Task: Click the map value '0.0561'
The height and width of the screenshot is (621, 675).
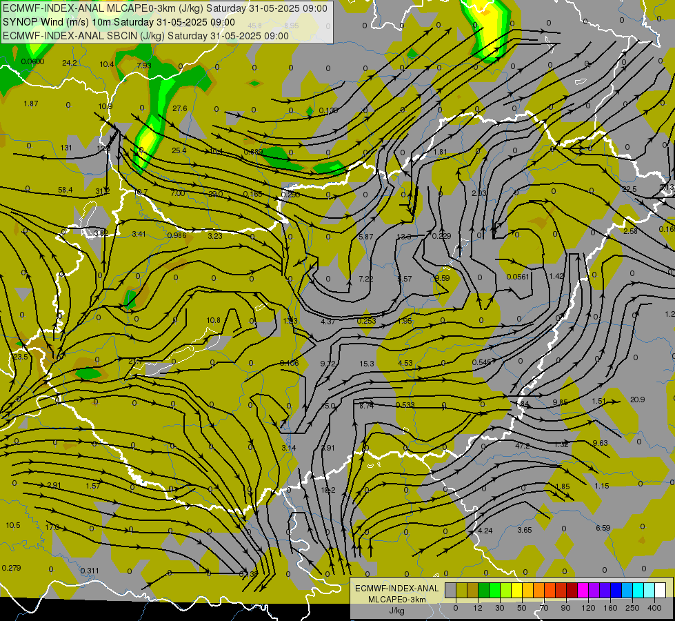Action: pos(518,277)
